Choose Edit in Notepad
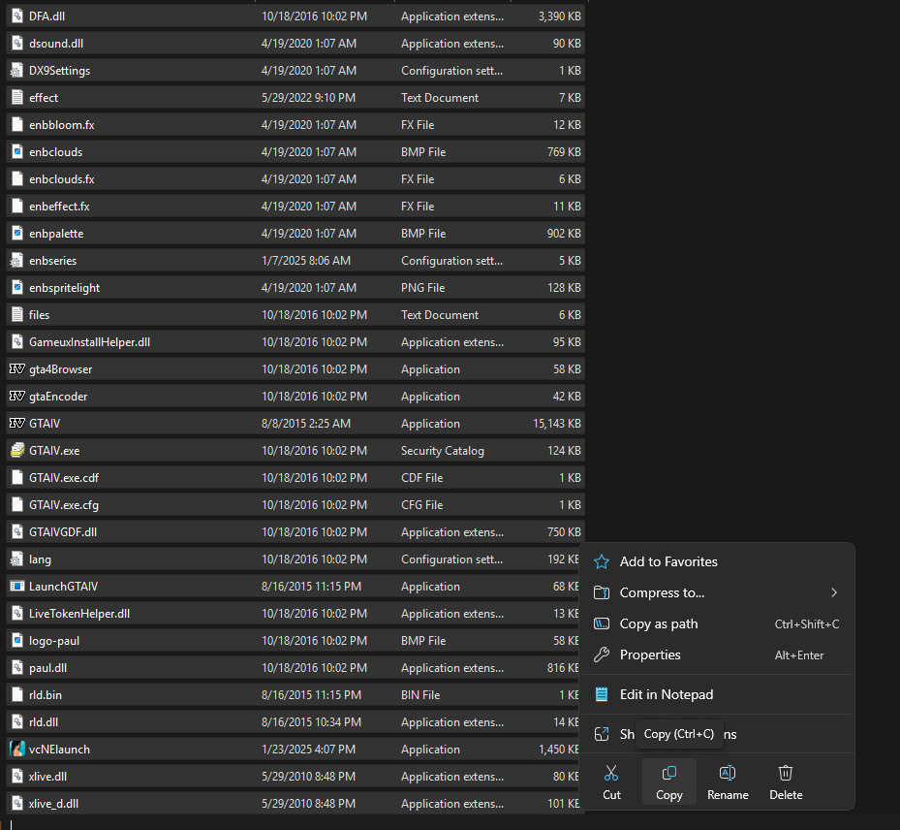The width and height of the screenshot is (900, 830). tap(667, 694)
